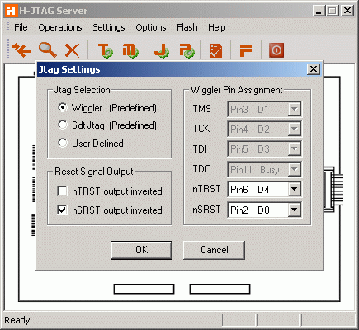The image size is (359, 330).
Task: Close the Jtag Settings dialog
Action: (x=314, y=69)
